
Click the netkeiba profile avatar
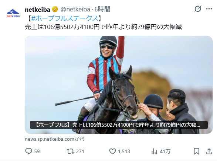pyautogui.click(x=13, y=13)
